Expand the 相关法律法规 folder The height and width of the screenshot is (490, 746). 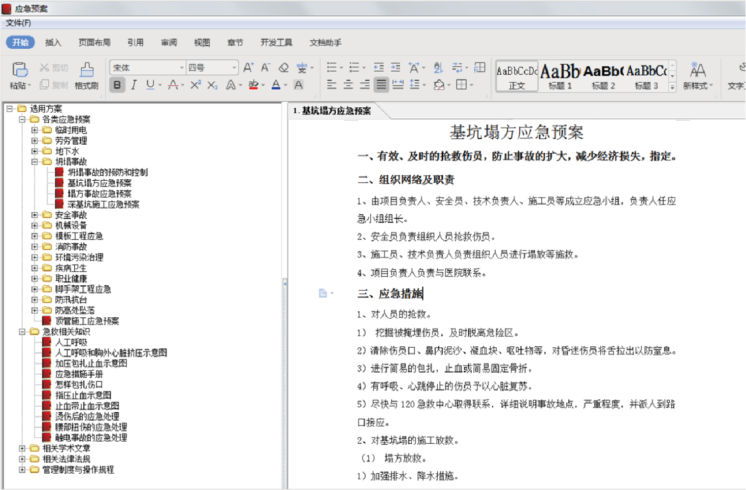tap(22, 459)
